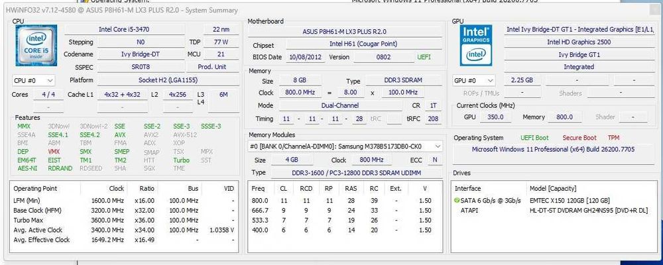Click the Intel HD Graphics 2500 field

579,42
